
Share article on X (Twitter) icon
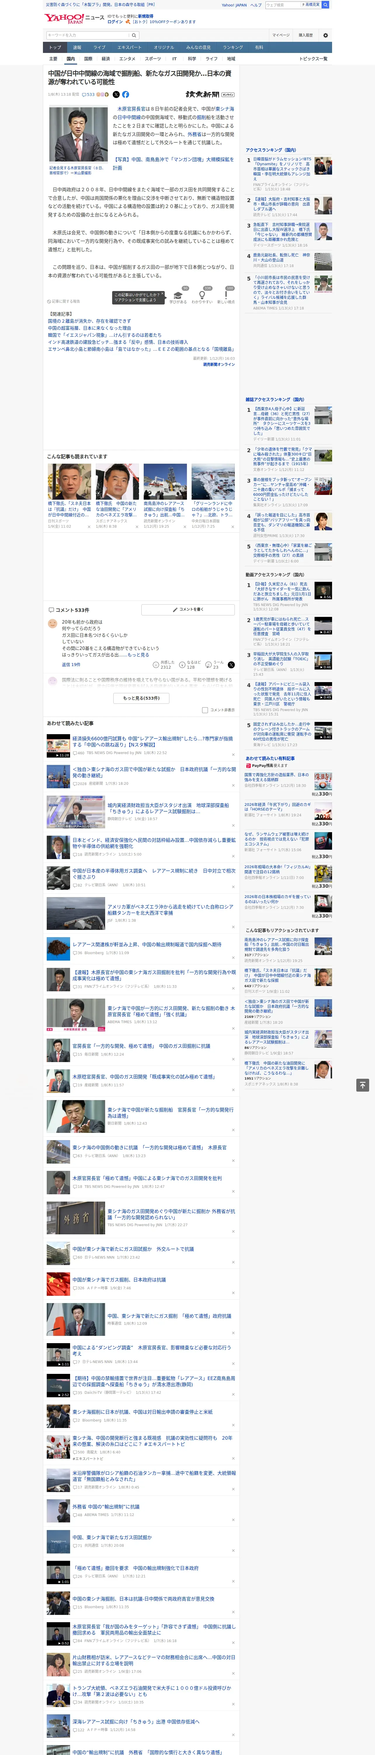coord(116,95)
